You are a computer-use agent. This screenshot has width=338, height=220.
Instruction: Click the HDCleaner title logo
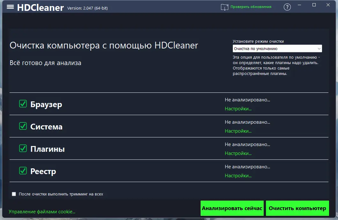coord(40,8)
